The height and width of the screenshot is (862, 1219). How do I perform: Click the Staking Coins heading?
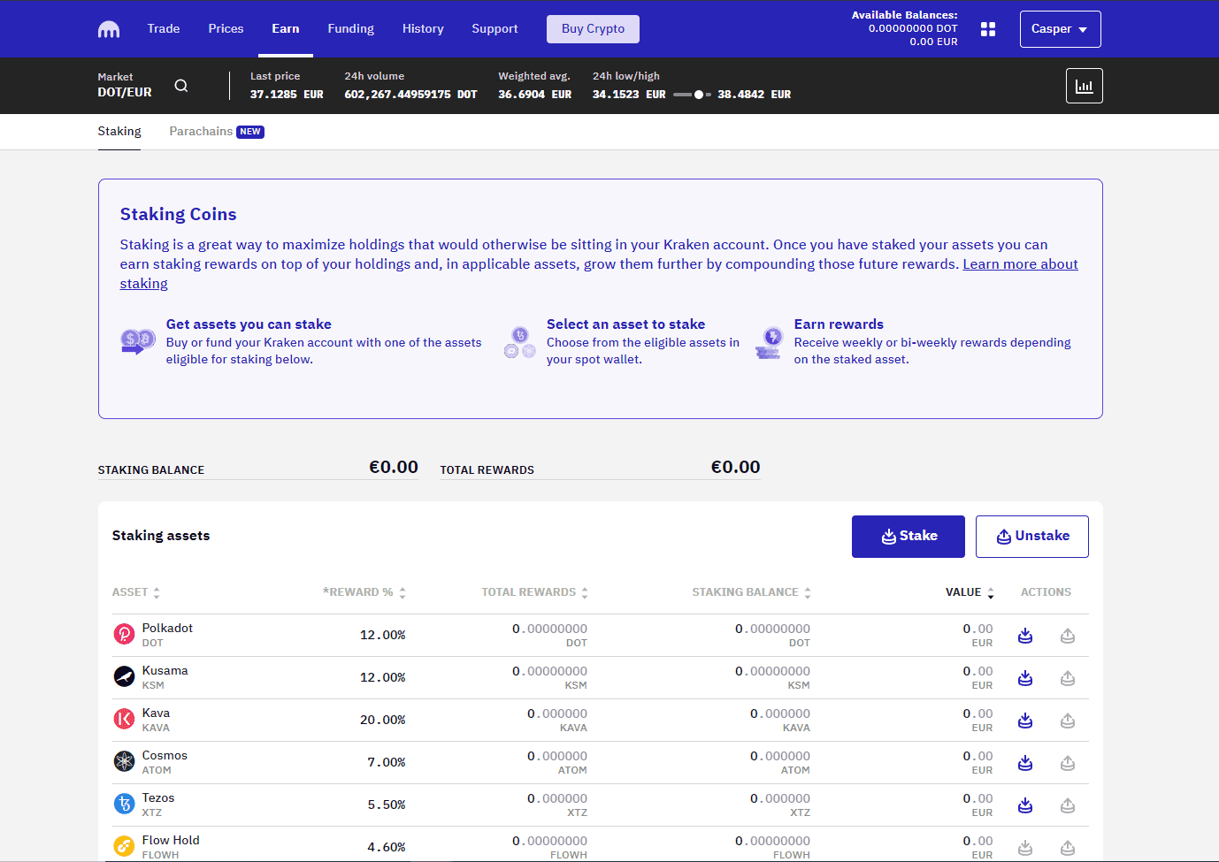point(179,214)
